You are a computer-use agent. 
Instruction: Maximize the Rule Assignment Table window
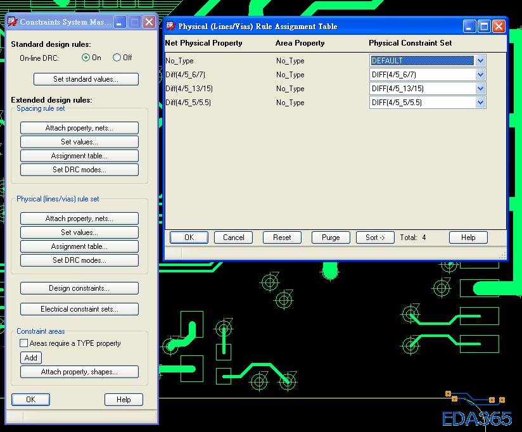coord(484,27)
